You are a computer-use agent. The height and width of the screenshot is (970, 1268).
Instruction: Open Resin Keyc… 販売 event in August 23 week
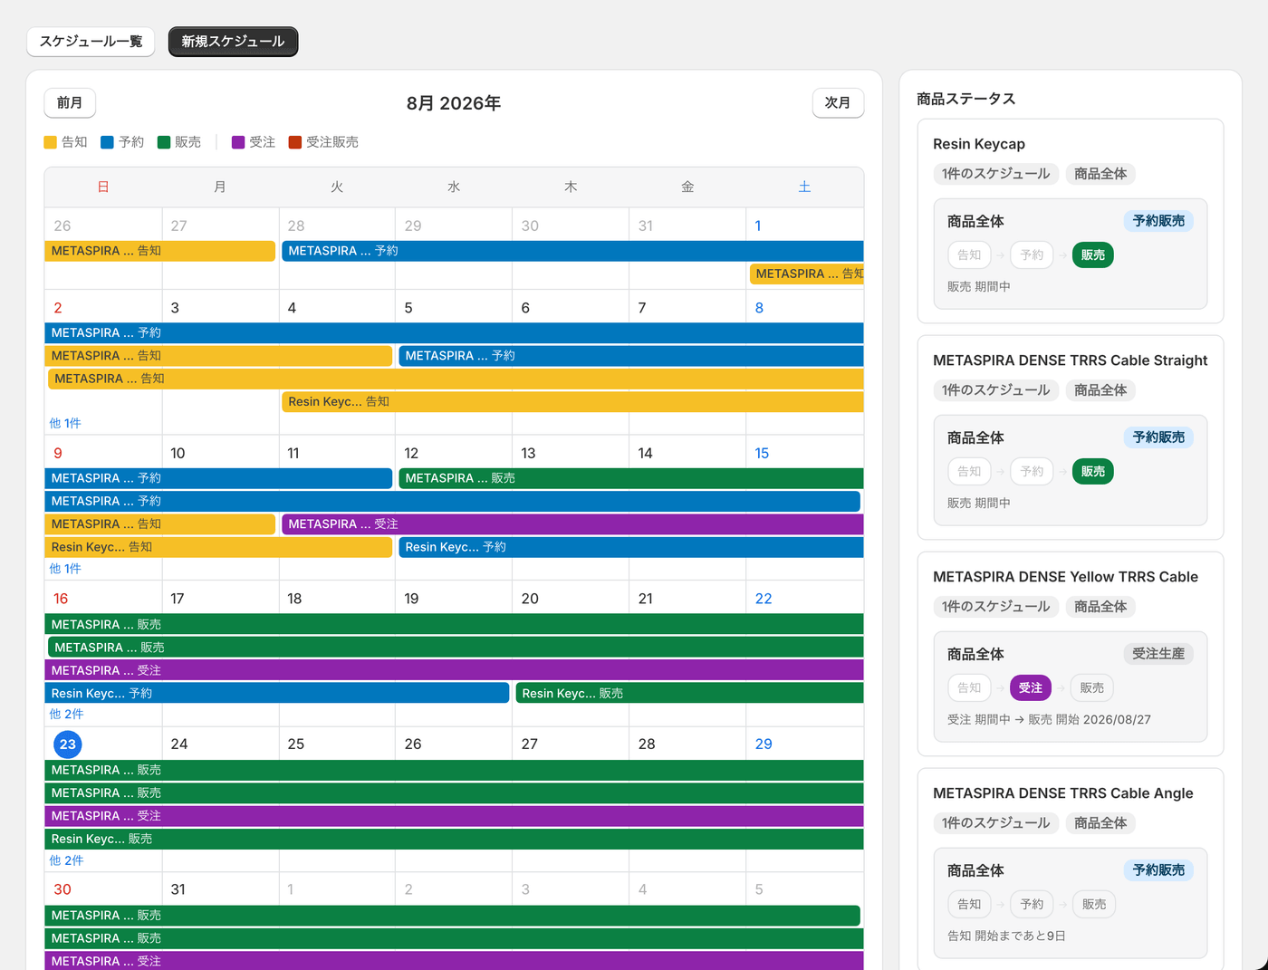454,840
